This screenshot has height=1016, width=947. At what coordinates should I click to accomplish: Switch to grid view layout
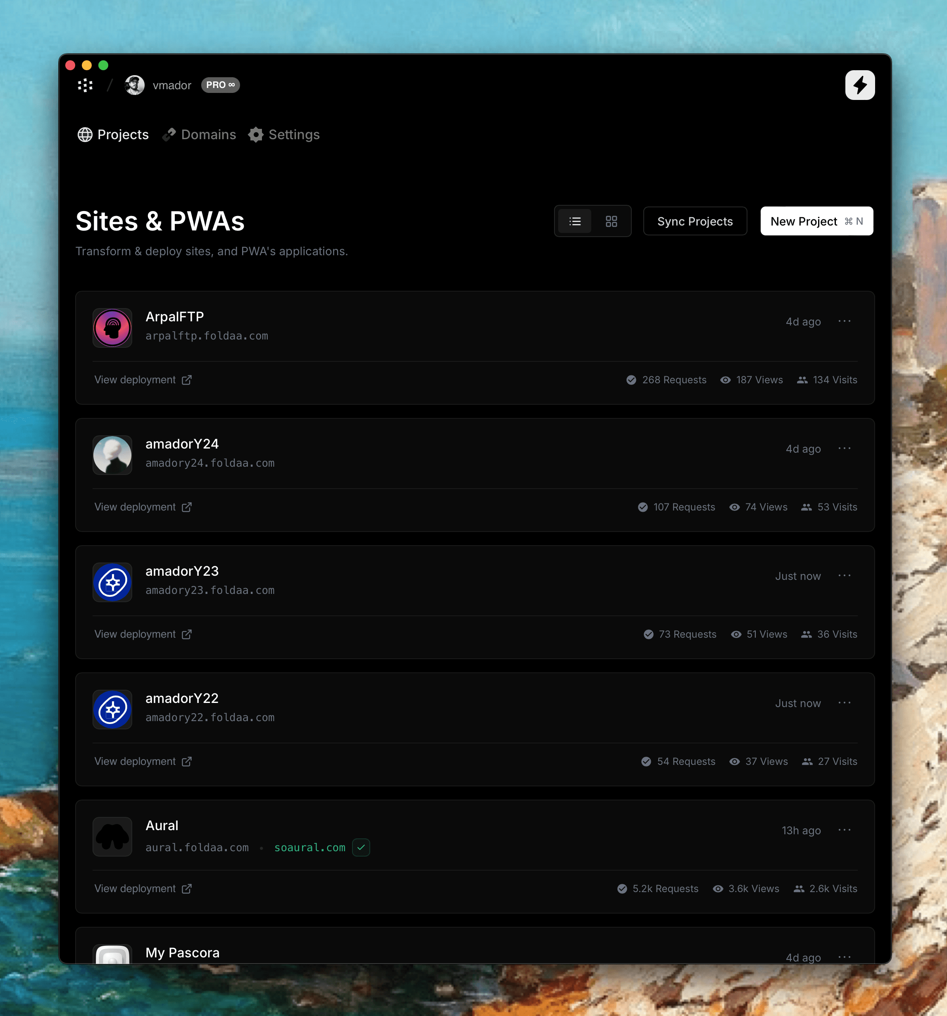[611, 221]
